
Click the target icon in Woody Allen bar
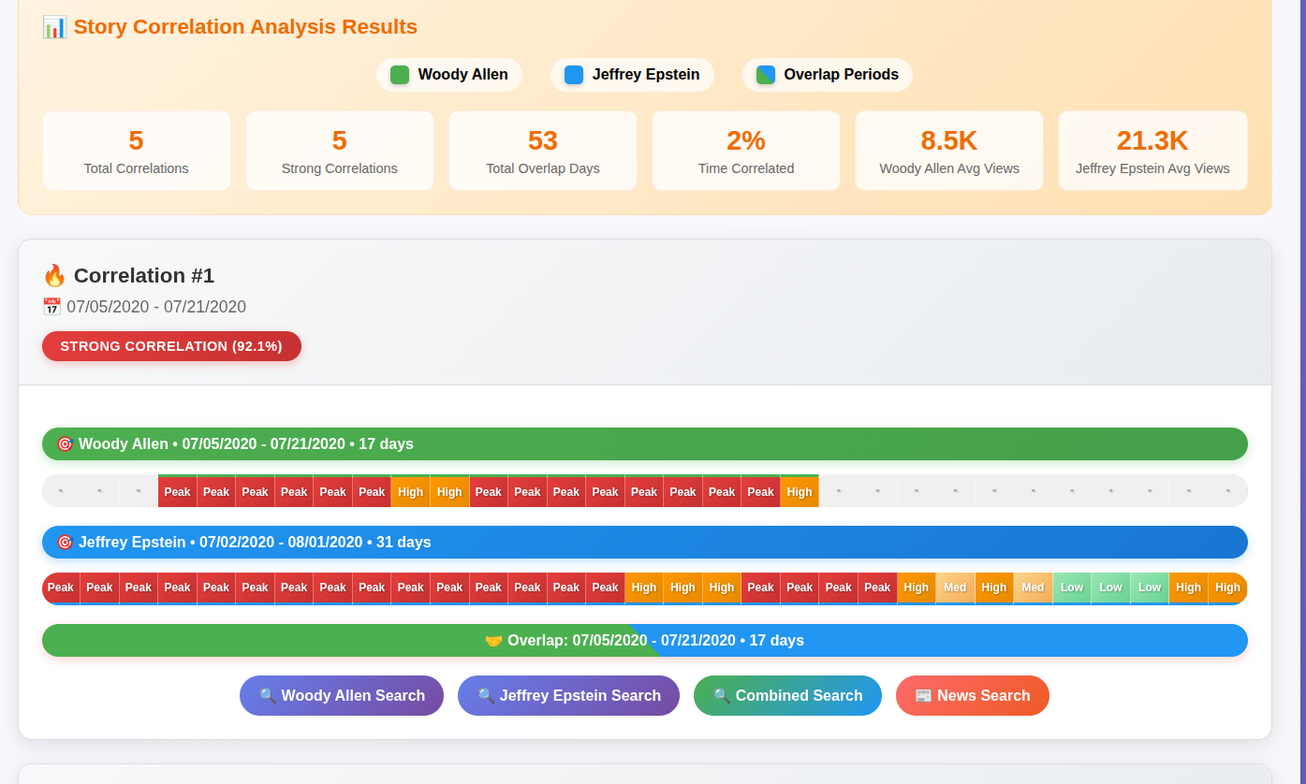65,444
